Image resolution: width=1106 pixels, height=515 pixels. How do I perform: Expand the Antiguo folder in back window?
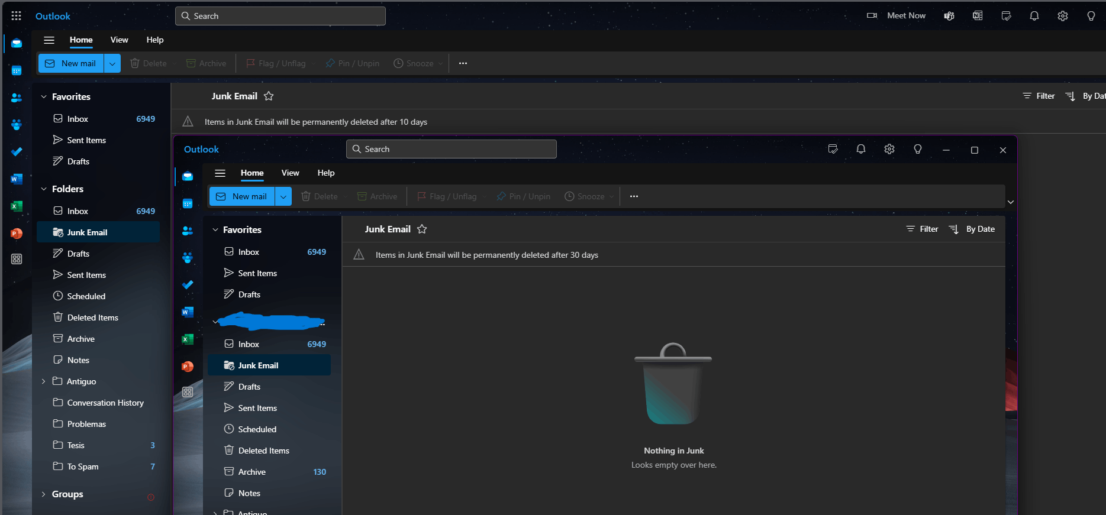click(44, 381)
